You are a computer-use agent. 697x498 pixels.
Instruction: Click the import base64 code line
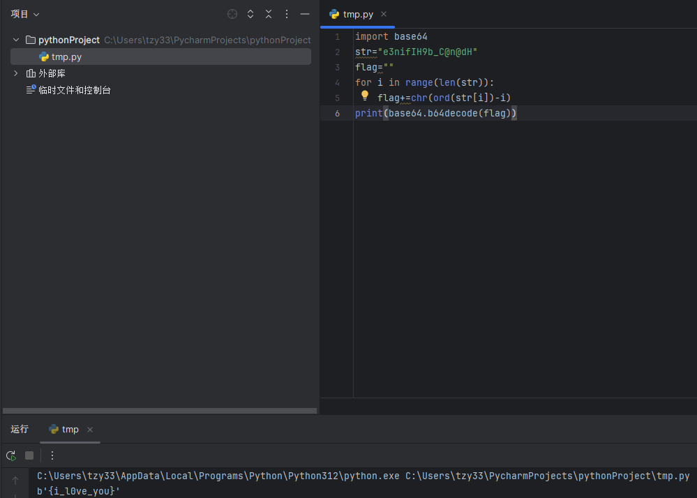click(x=391, y=36)
